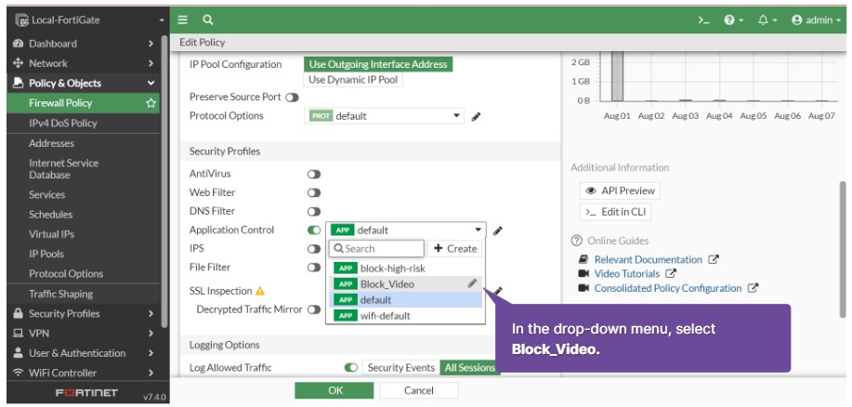Image resolution: width=852 pixels, height=407 pixels.
Task: Open the notifications bell
Action: point(767,20)
